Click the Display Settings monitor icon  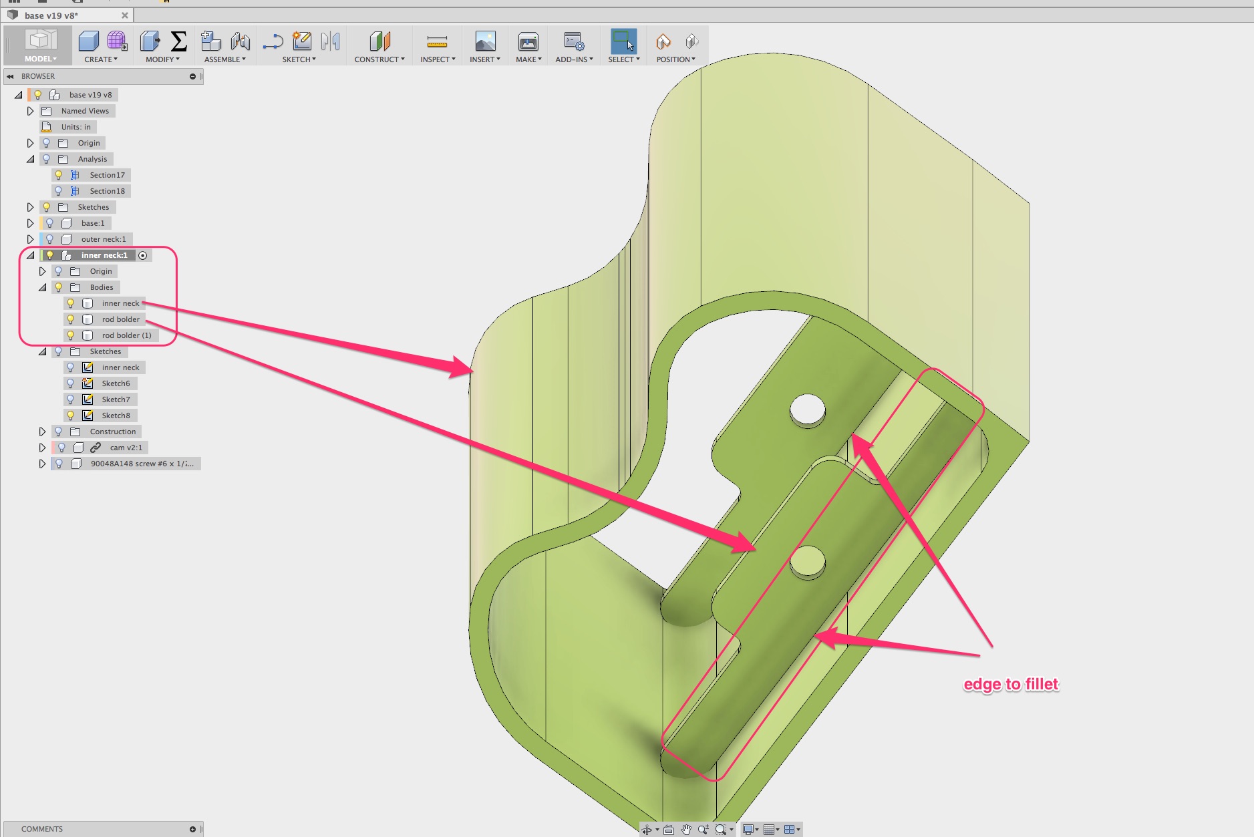[748, 829]
